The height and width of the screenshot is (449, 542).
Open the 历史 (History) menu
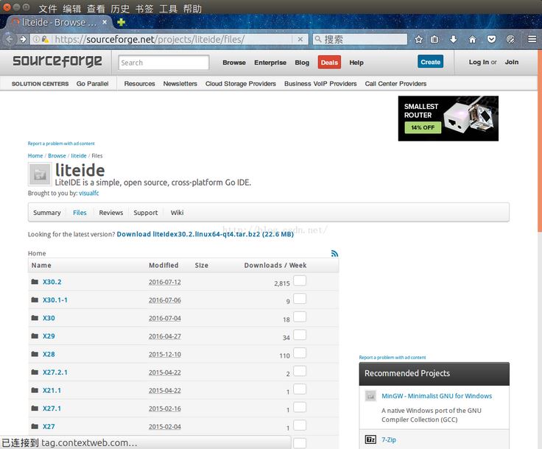[x=120, y=8]
